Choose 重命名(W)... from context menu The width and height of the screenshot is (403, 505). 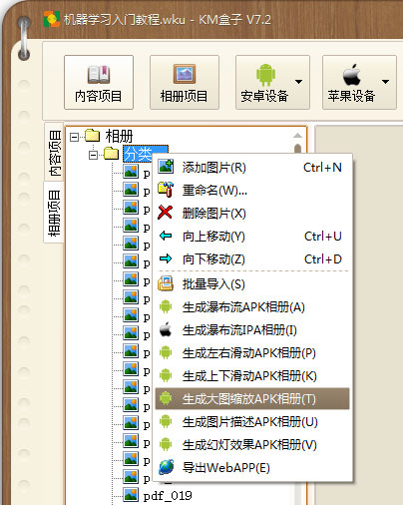pyautogui.click(x=252, y=191)
